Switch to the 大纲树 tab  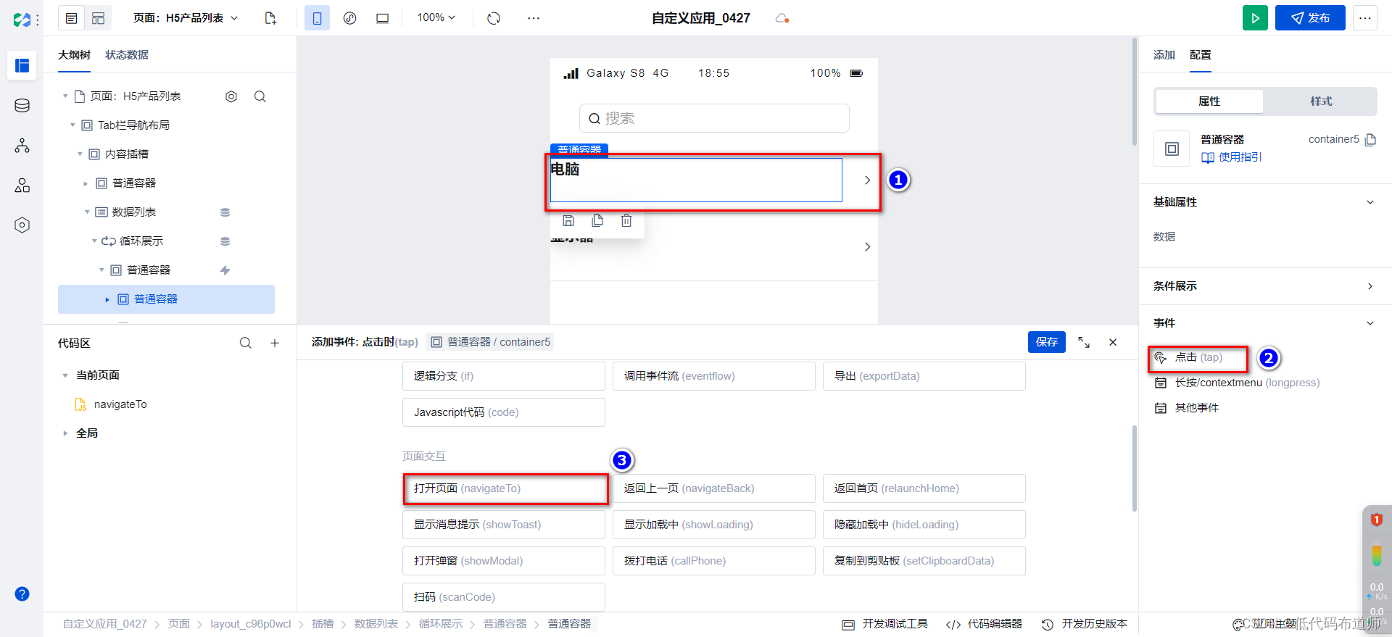74,55
